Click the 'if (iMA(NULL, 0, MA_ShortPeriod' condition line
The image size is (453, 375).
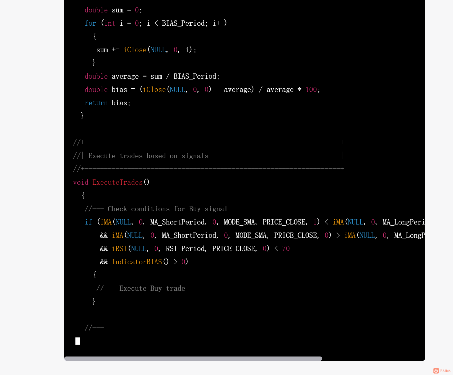click(255, 222)
